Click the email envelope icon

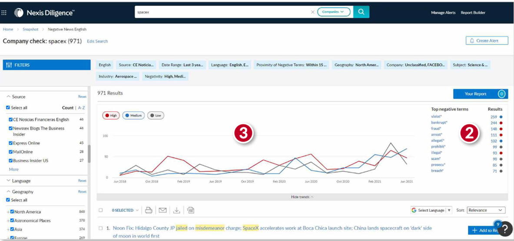pos(162,210)
